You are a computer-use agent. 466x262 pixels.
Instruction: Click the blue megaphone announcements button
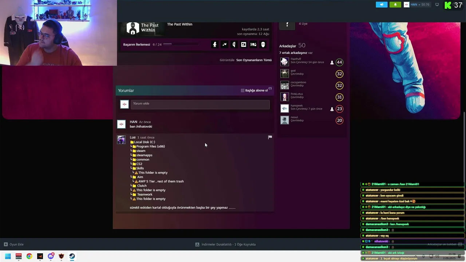pos(382,5)
